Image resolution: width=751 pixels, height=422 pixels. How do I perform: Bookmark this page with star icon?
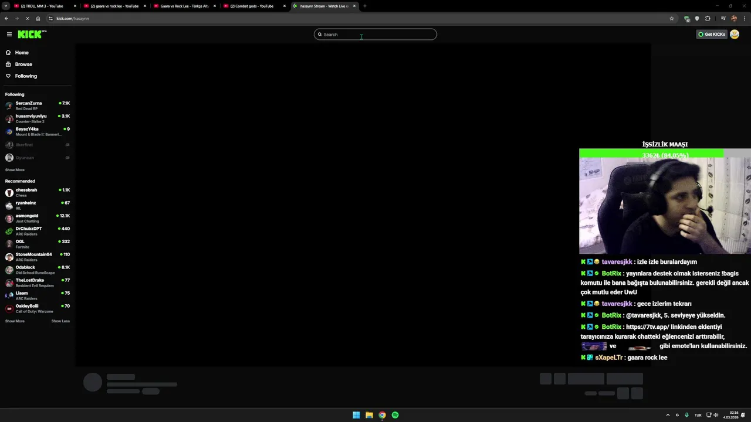pyautogui.click(x=672, y=18)
